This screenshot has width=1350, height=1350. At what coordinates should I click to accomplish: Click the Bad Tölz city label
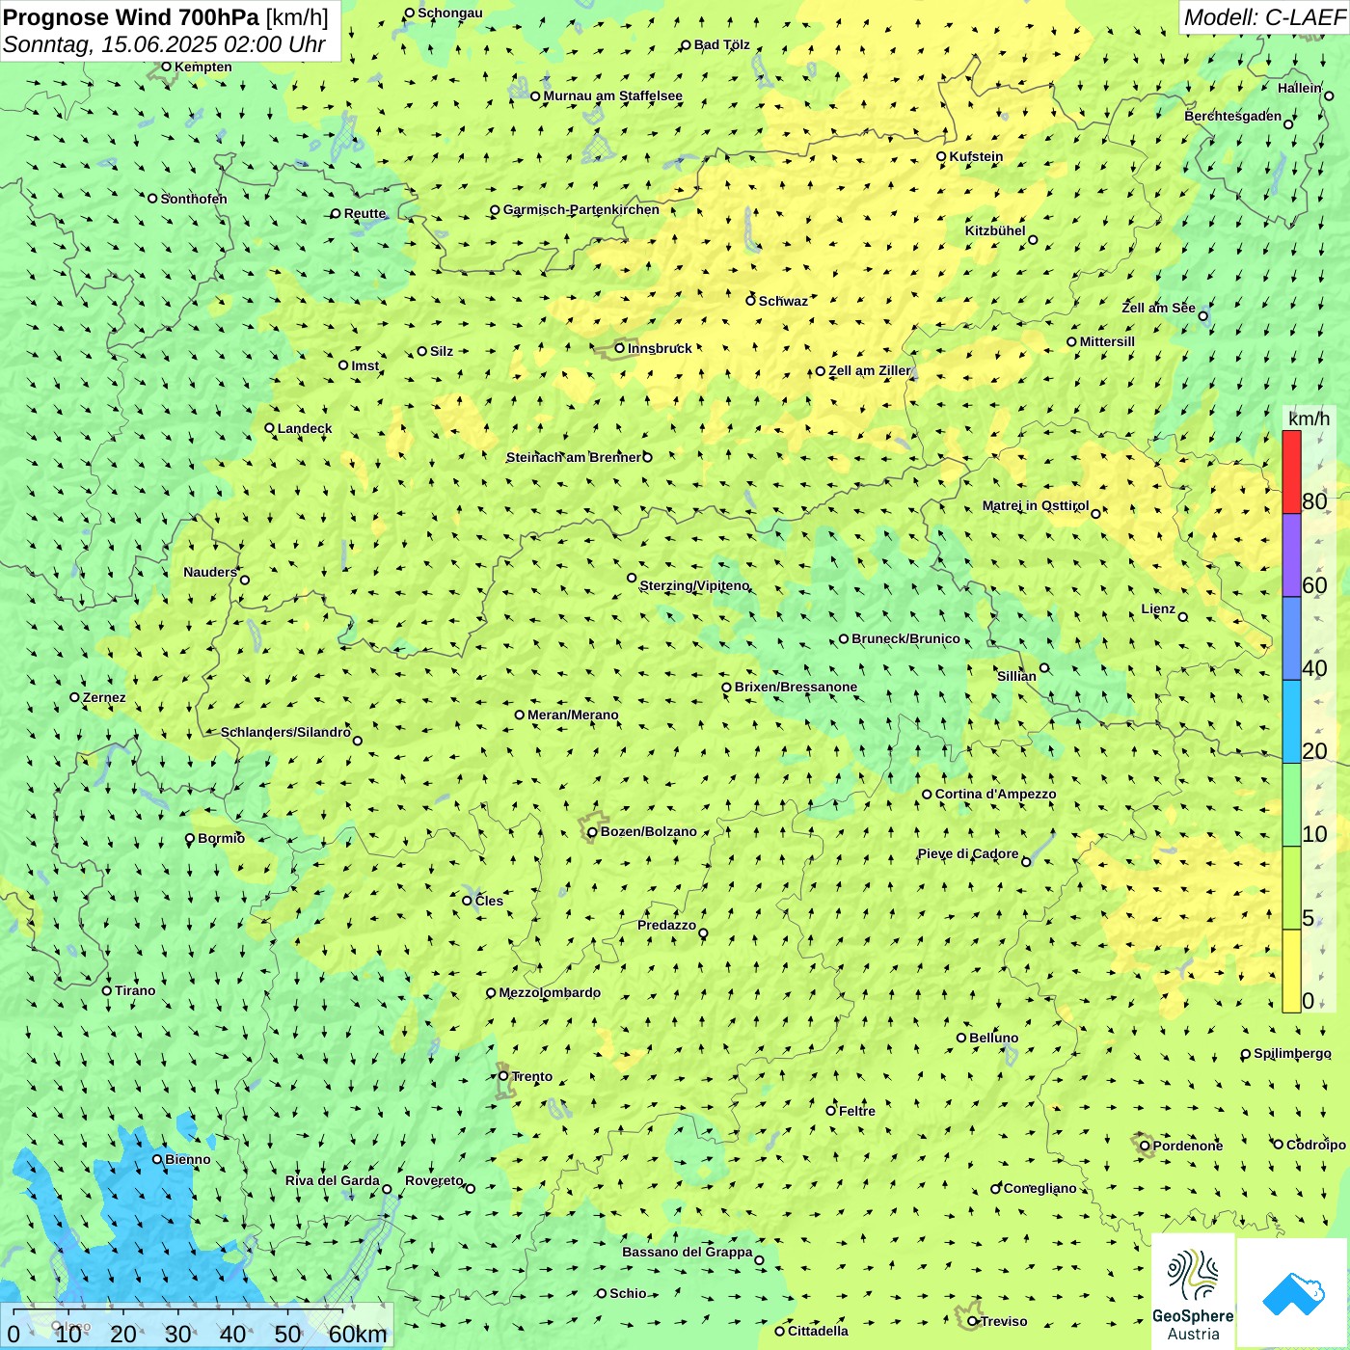click(721, 44)
